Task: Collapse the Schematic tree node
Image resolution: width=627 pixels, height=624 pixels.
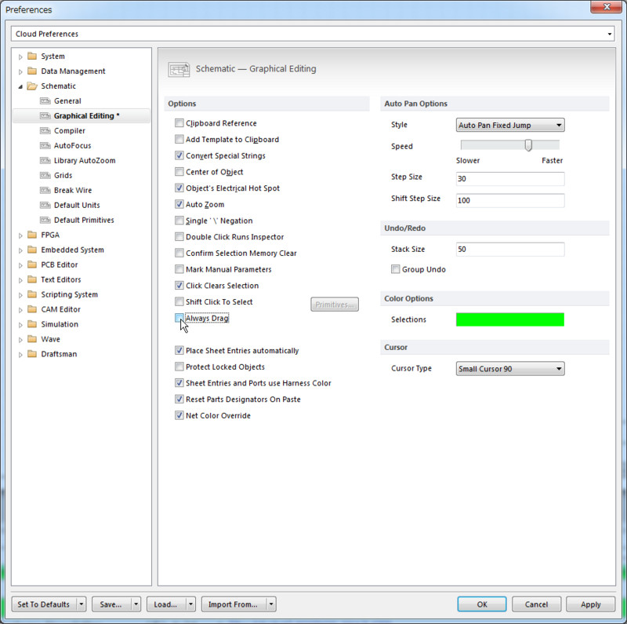Action: 20,86
